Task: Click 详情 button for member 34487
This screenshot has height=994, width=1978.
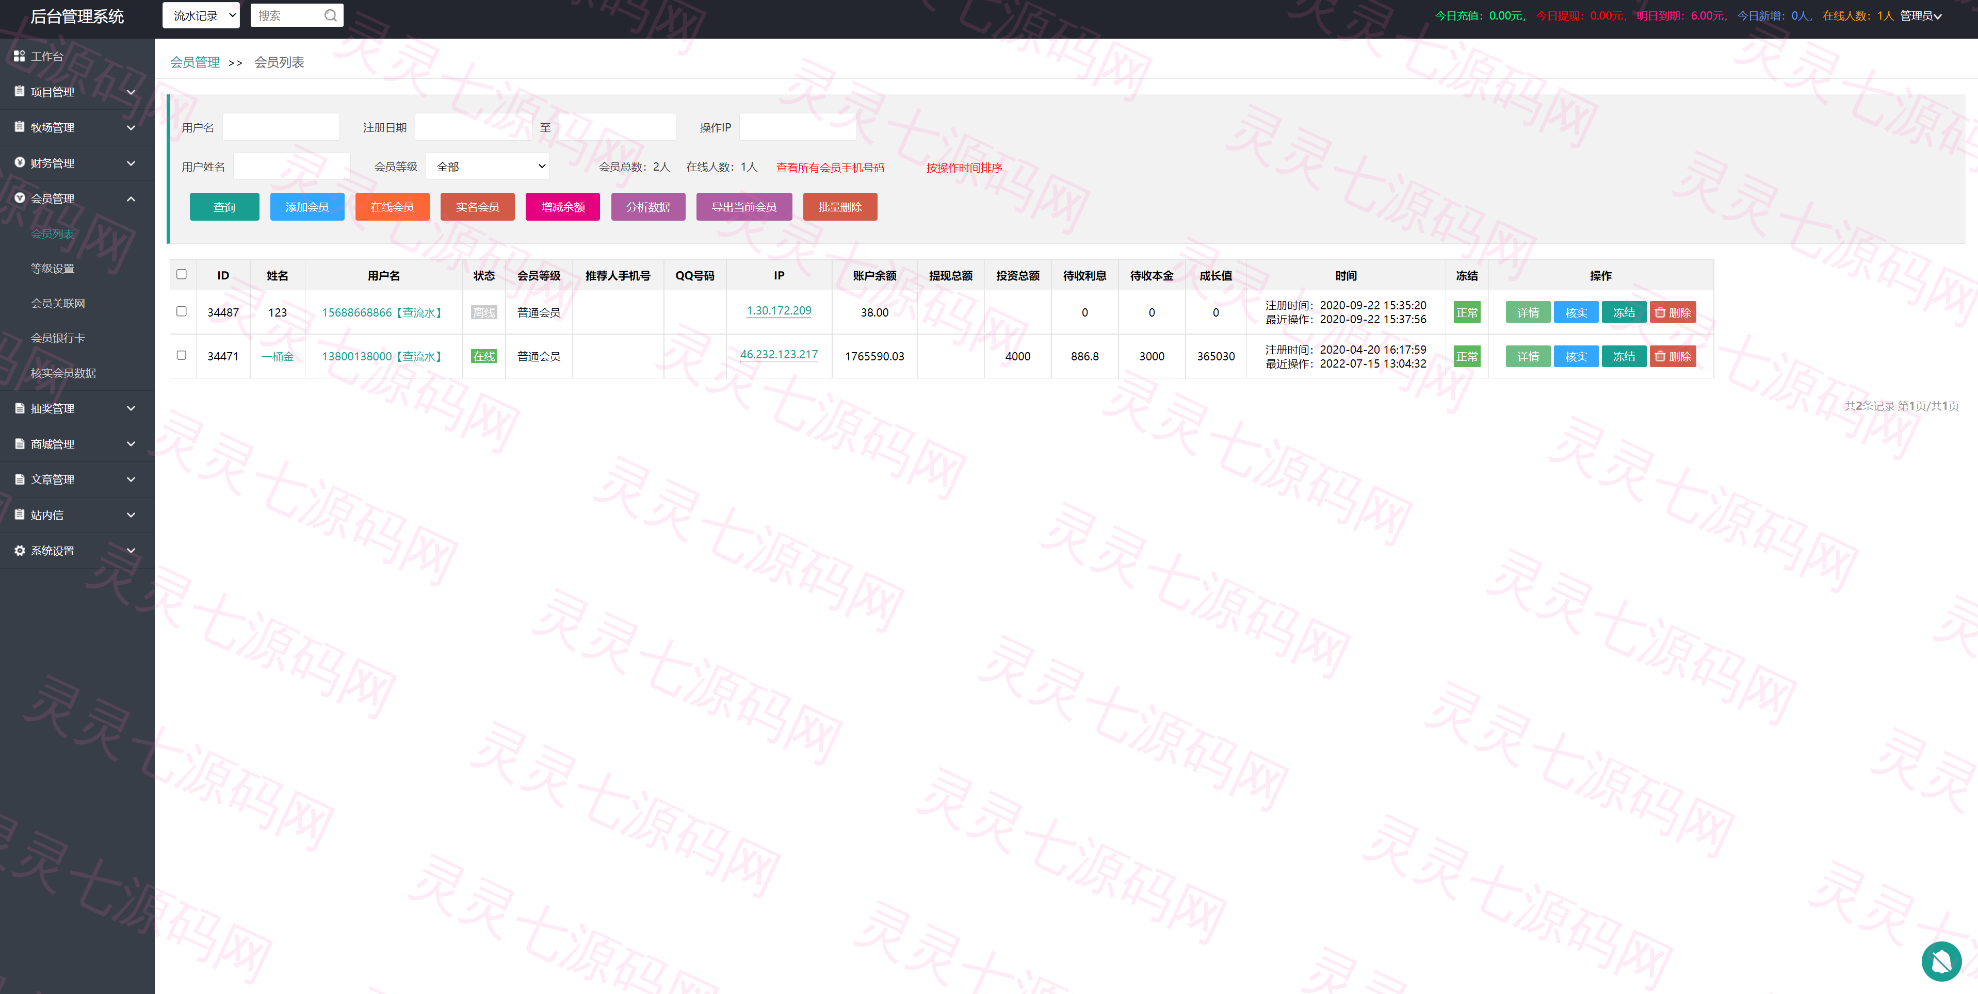Action: 1528,312
